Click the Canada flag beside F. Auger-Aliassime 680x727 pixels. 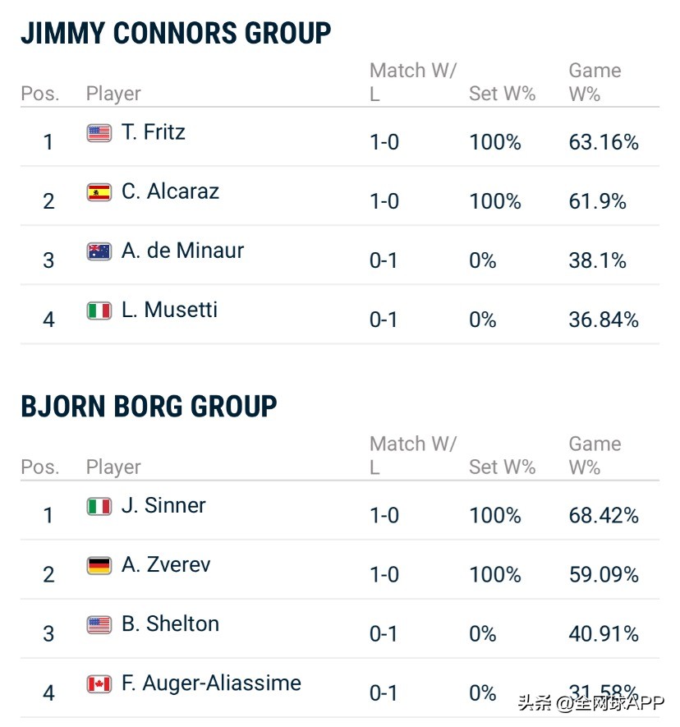point(99,683)
